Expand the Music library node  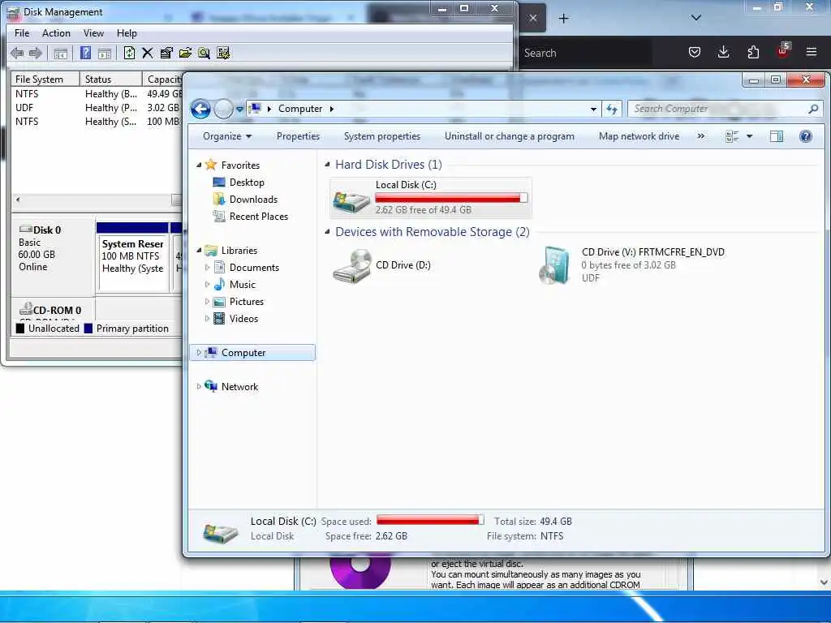click(x=207, y=285)
